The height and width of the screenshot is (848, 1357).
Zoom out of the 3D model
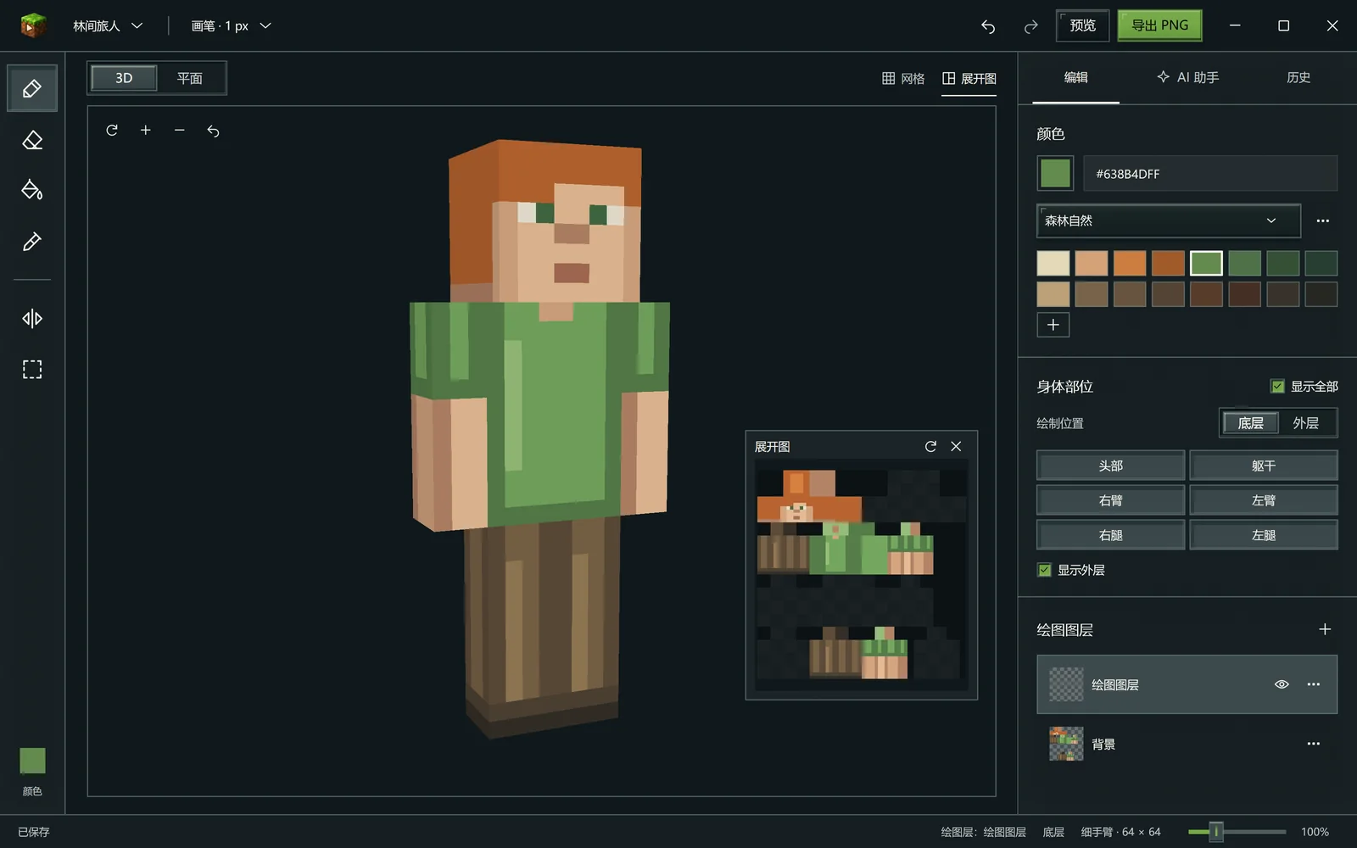click(x=180, y=131)
